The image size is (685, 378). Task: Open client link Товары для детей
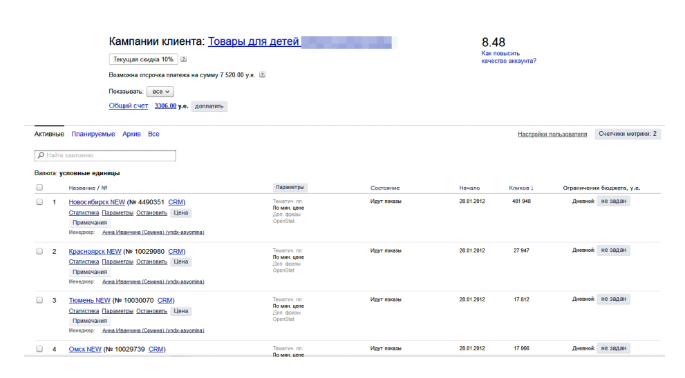254,41
